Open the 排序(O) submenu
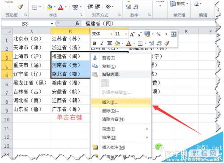 [x=121, y=137]
